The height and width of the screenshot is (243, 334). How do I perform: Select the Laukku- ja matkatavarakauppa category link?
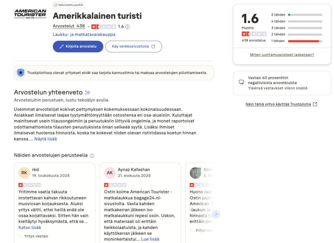click(x=84, y=34)
